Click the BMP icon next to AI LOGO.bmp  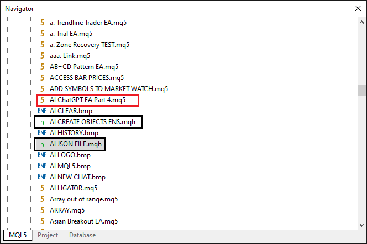click(42, 155)
